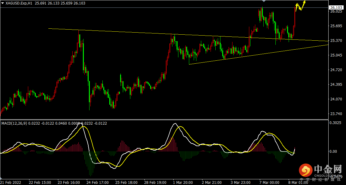Click the 26.025 price axis label
Screen dimensions: 346x185
[x=336, y=11]
